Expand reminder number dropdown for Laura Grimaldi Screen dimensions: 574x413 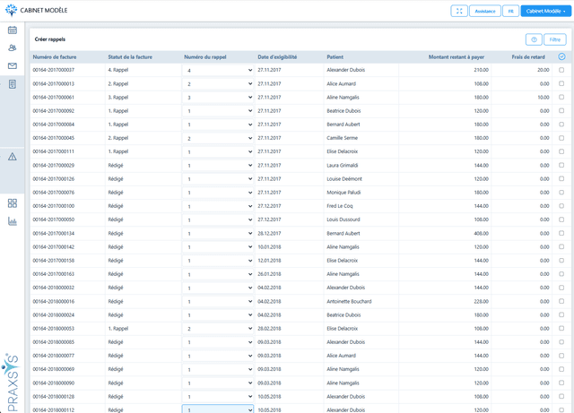[x=218, y=166]
